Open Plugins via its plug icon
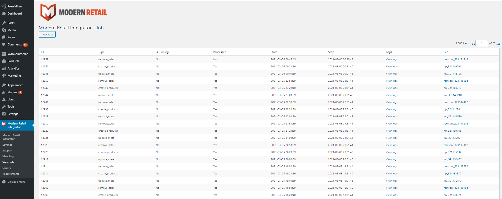 coord(4,92)
